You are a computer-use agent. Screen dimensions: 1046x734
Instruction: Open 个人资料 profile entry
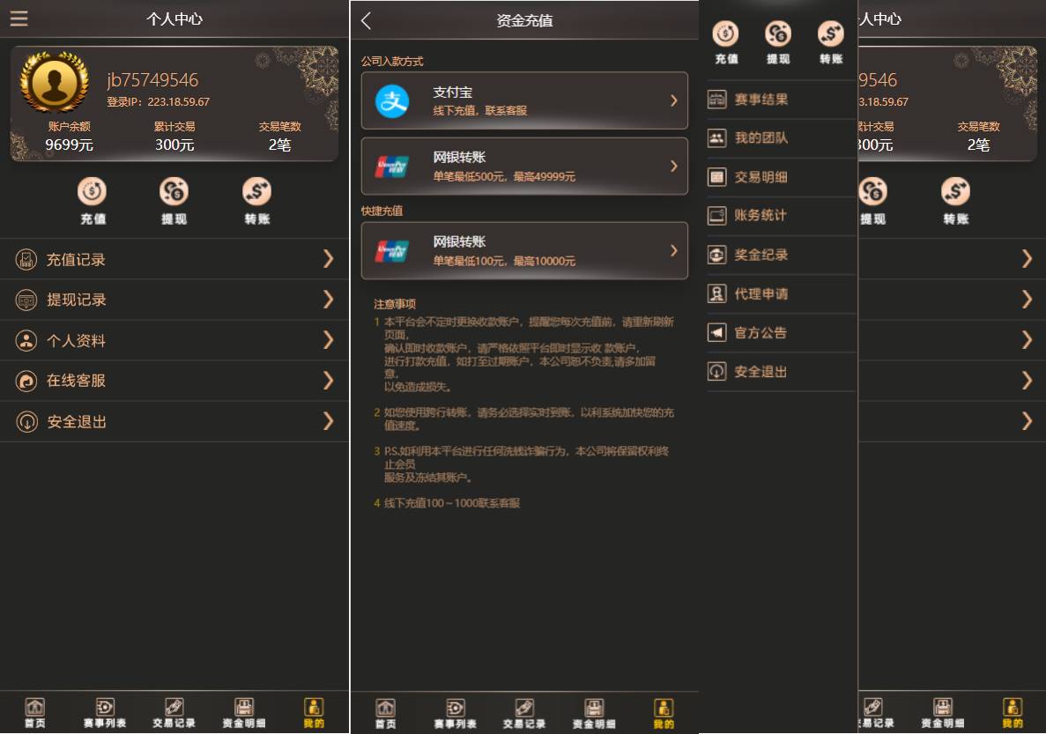tap(174, 340)
